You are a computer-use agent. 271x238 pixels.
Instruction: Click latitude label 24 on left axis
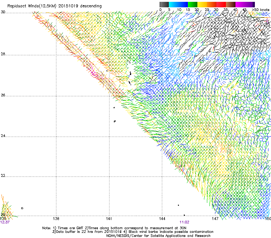[3, 136]
